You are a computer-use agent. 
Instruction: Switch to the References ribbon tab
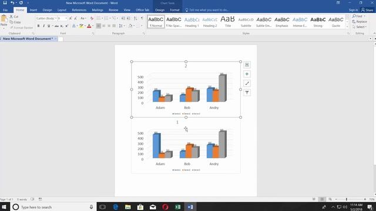click(79, 10)
